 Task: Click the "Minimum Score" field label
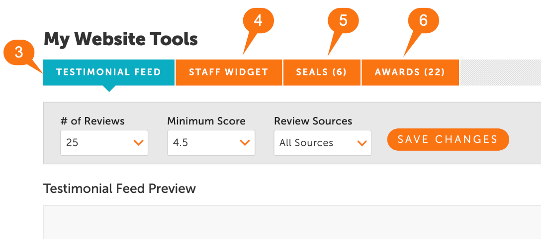pos(206,121)
